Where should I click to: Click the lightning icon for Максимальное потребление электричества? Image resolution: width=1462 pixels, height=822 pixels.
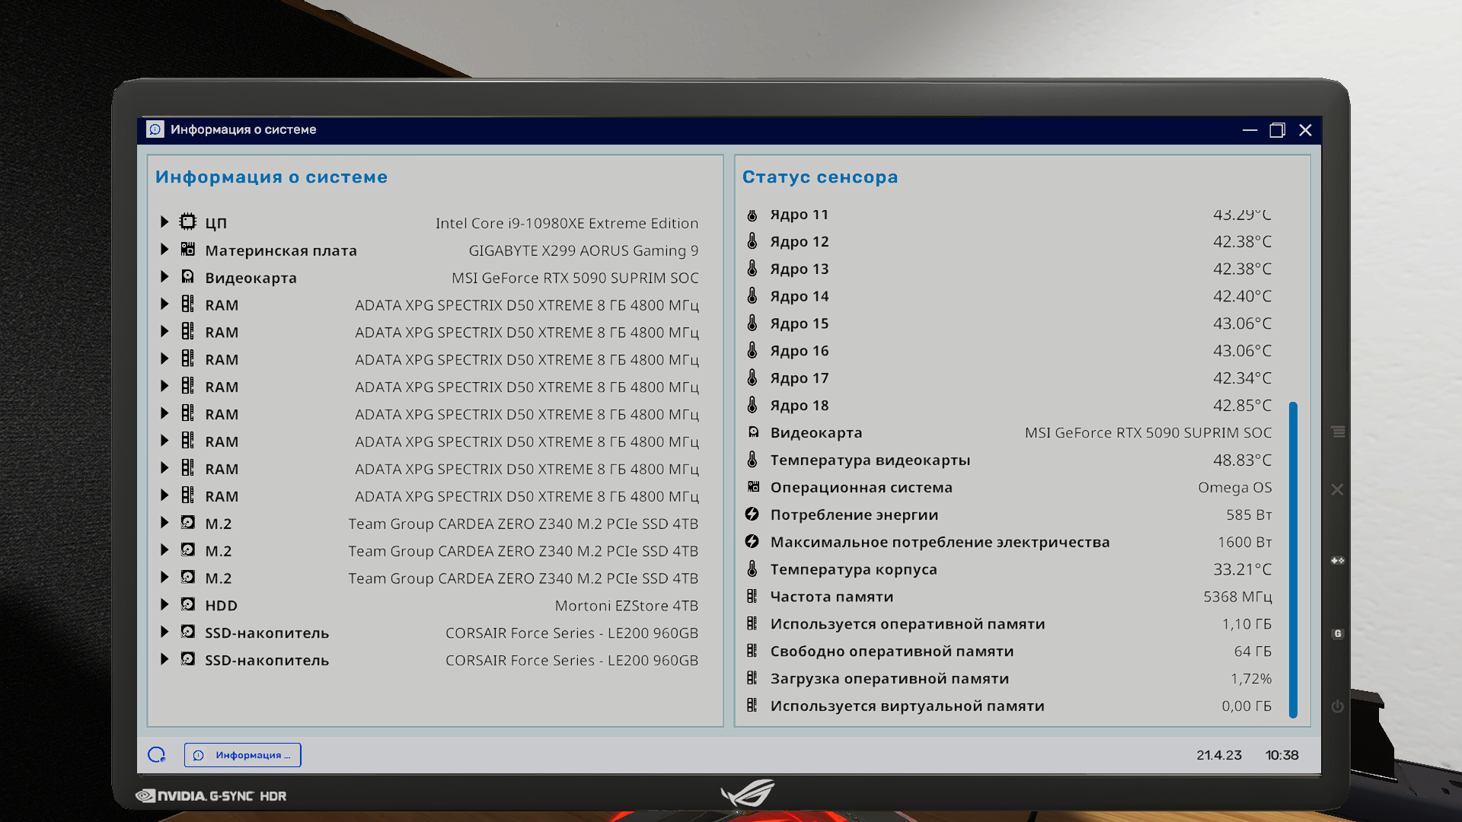tap(752, 542)
